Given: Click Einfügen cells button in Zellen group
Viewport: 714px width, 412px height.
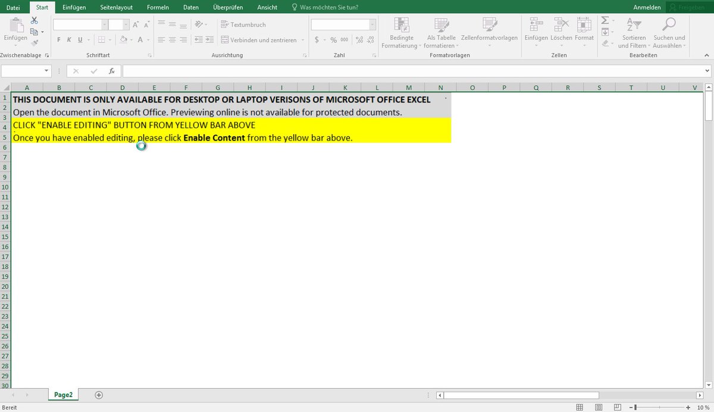Looking at the screenshot, I should (536, 31).
